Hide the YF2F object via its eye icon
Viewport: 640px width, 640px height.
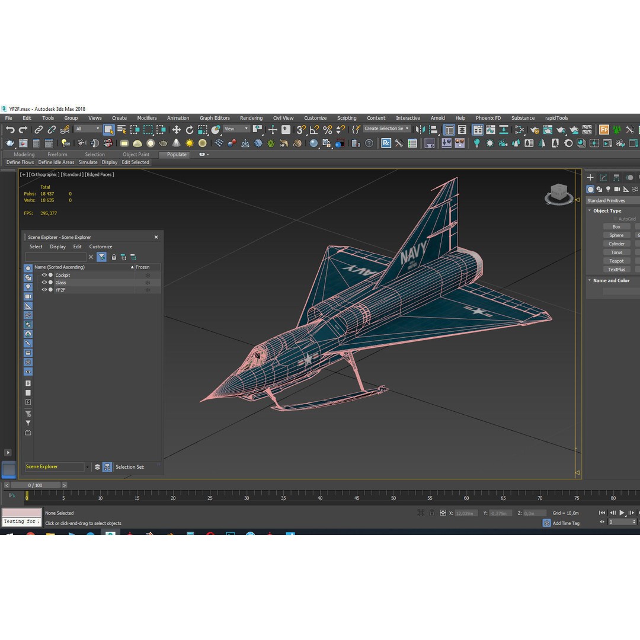click(44, 290)
